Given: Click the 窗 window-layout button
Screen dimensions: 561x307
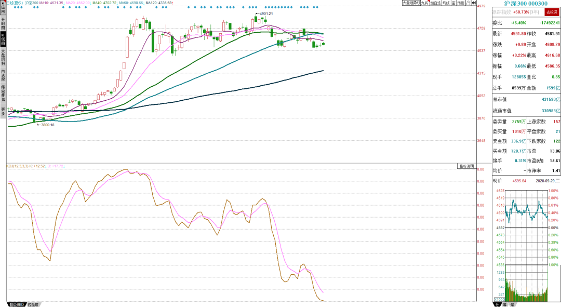Looking at the screenshot, I should click(x=453, y=3).
